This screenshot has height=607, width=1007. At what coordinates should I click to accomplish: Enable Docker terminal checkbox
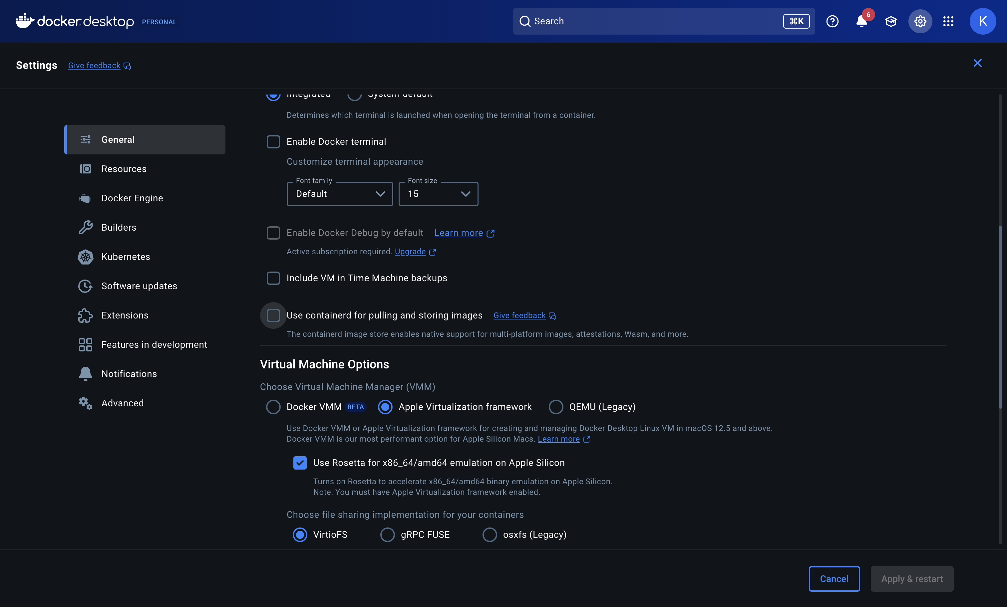point(273,142)
